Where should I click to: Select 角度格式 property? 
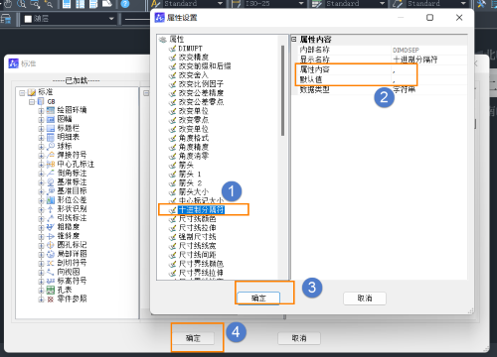point(194,138)
